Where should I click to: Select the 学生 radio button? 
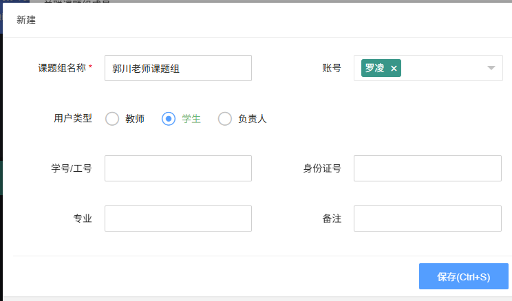point(169,119)
